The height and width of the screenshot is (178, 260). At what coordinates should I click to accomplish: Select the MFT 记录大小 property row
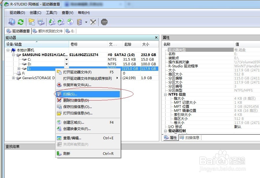tap(185, 102)
